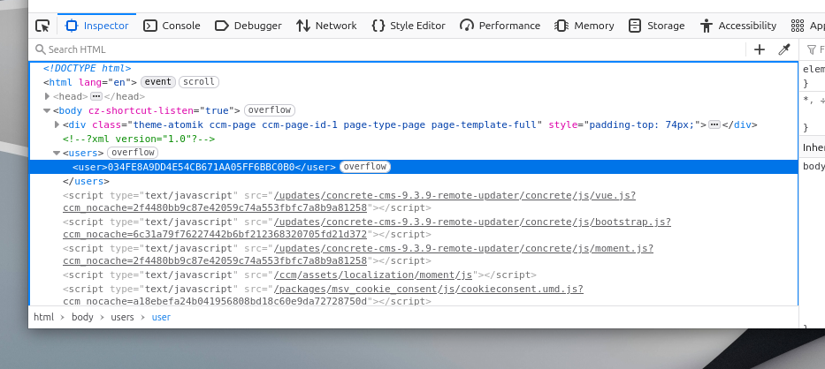This screenshot has width=825, height=369.
Task: Click the Application tab grid icon
Action: click(x=797, y=26)
